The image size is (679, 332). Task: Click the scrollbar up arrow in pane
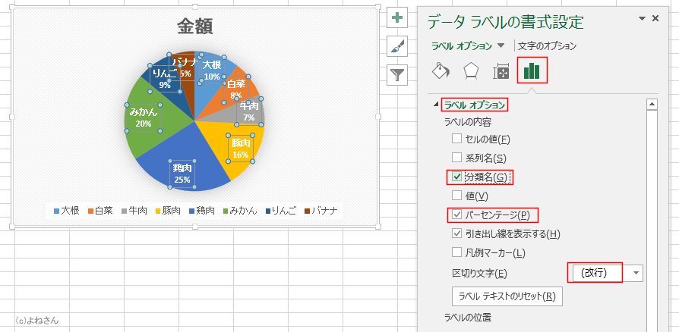point(652,104)
